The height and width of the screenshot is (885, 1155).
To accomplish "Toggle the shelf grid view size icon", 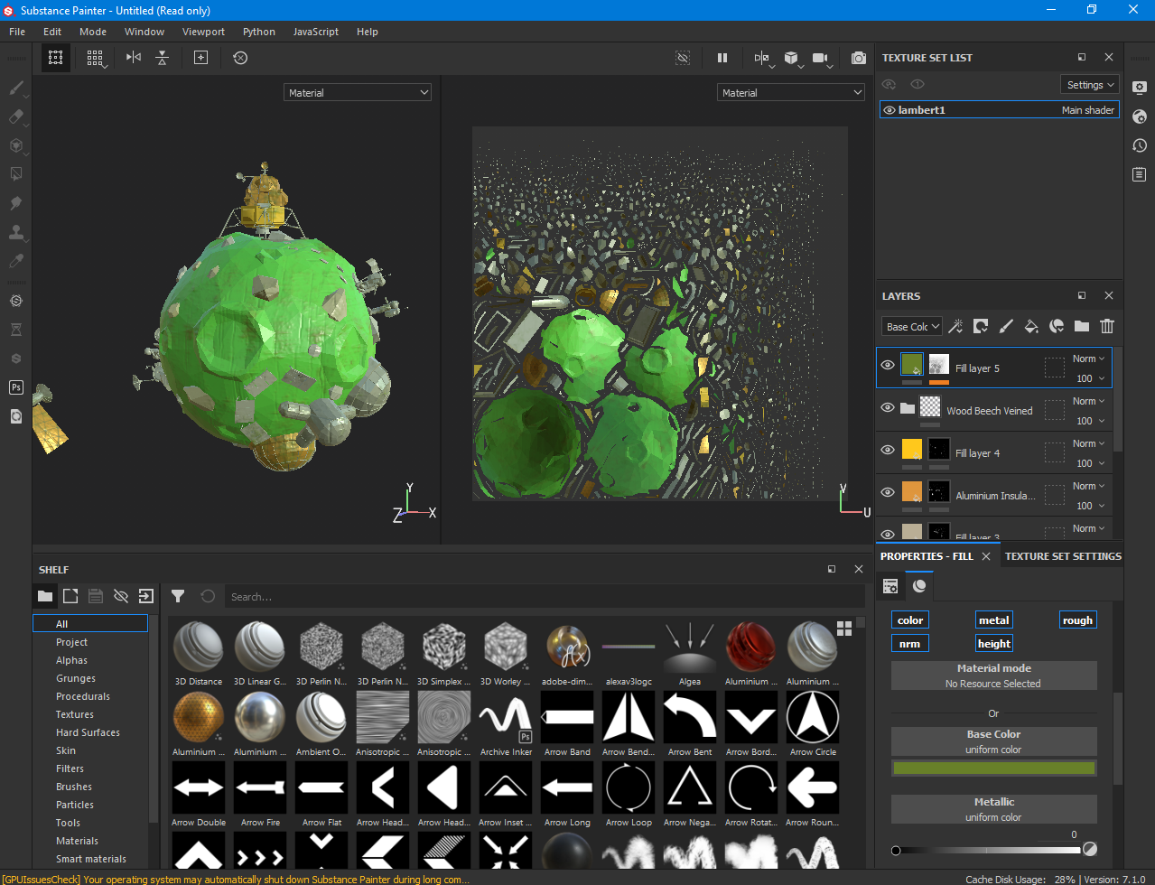I will (844, 629).
